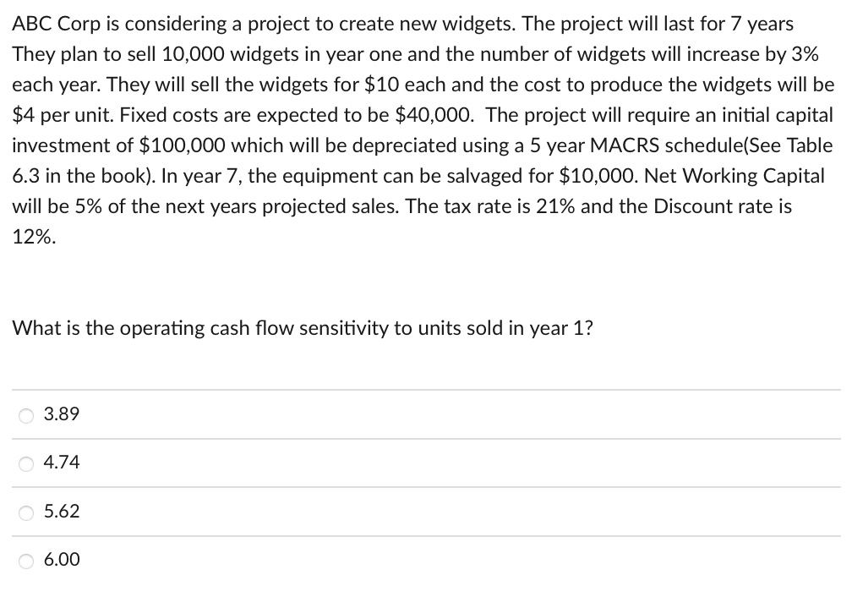Viewport: 852px width, 597px height.
Task: Select the radio button for 6.00
Action: point(25,560)
